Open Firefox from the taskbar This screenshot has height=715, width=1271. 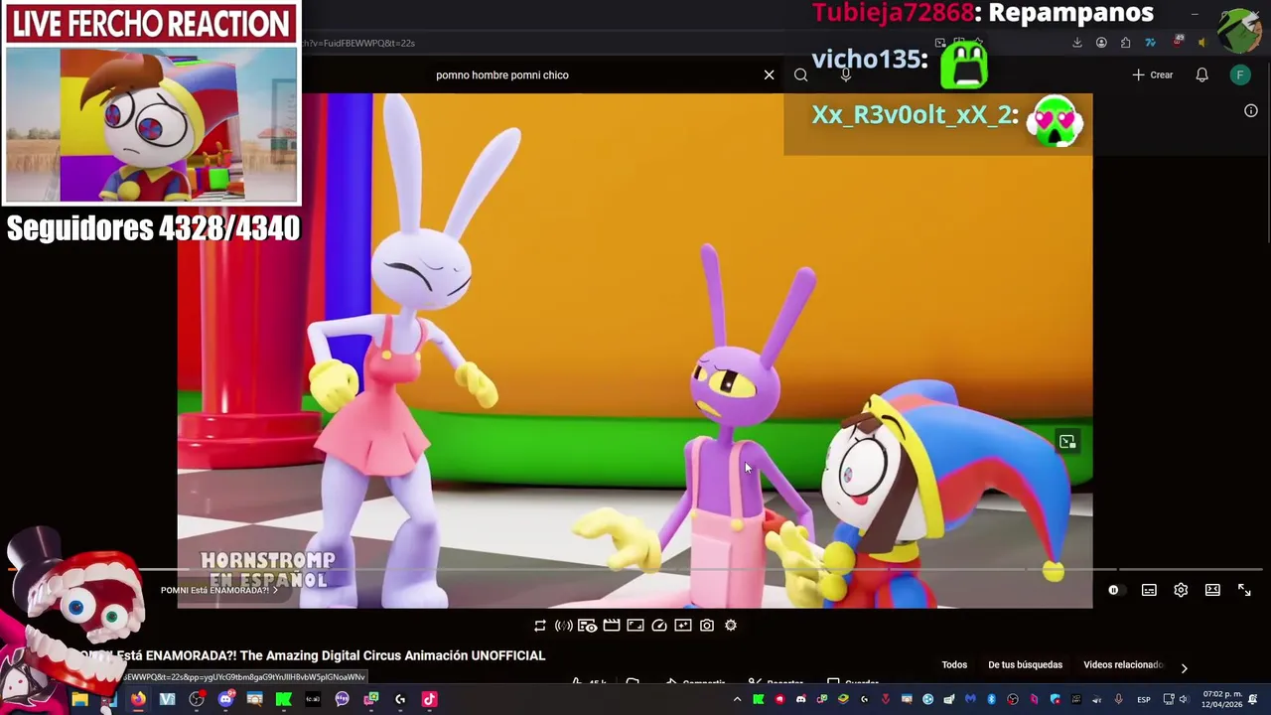138,699
